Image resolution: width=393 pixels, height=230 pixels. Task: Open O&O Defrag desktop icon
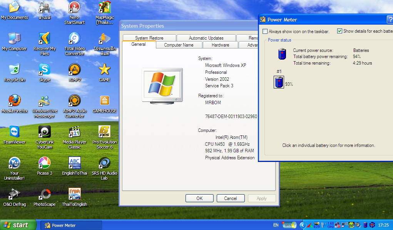[x=14, y=194]
